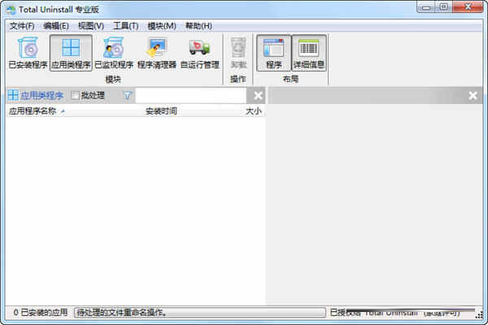Image resolution: width=488 pixels, height=325 pixels.
Task: Clear the search box with X
Action: pyautogui.click(x=258, y=96)
